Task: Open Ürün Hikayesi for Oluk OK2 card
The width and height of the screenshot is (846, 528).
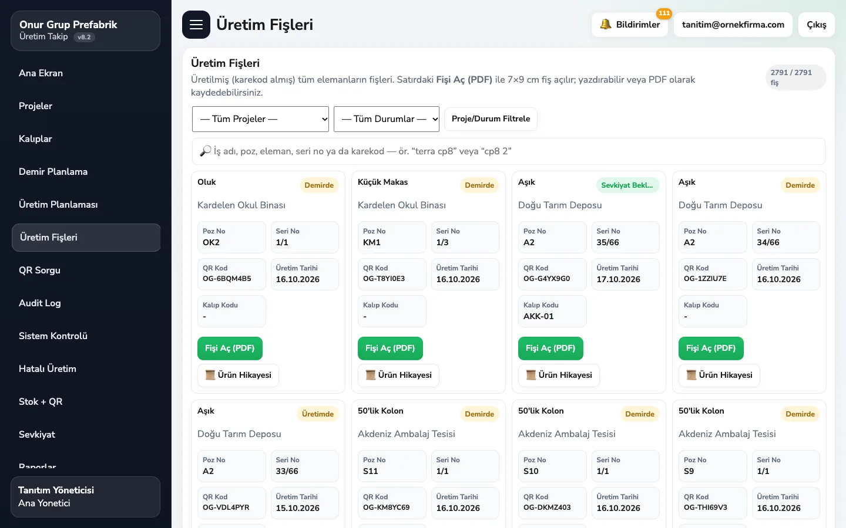Action: [238, 375]
